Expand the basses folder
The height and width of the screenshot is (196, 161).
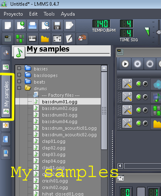coord(19,68)
